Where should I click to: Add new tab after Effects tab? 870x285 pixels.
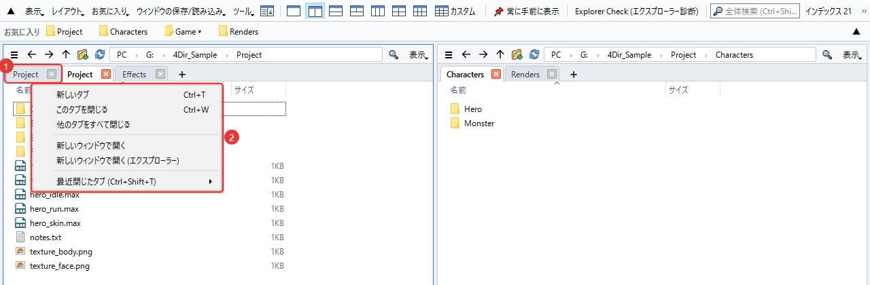[181, 75]
